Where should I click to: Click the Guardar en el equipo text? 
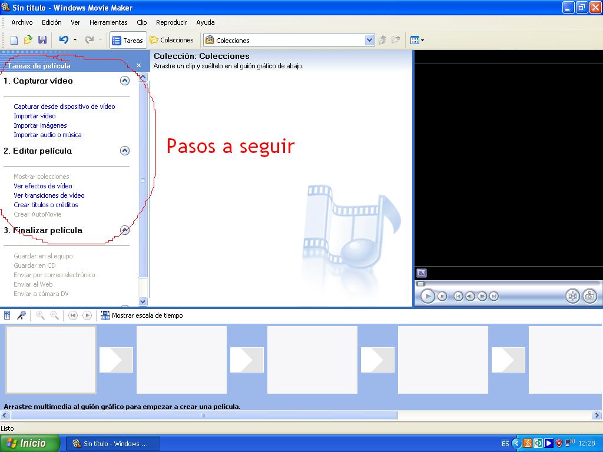click(x=43, y=256)
